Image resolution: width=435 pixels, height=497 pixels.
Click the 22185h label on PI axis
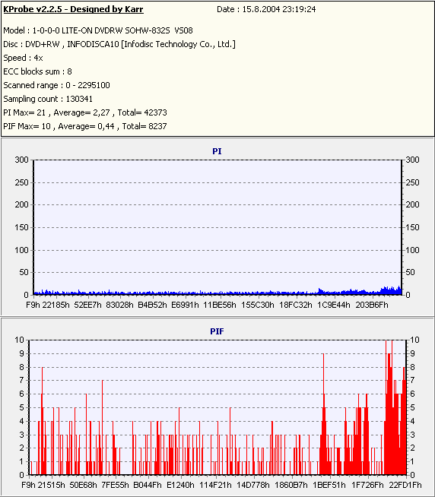[56, 305]
